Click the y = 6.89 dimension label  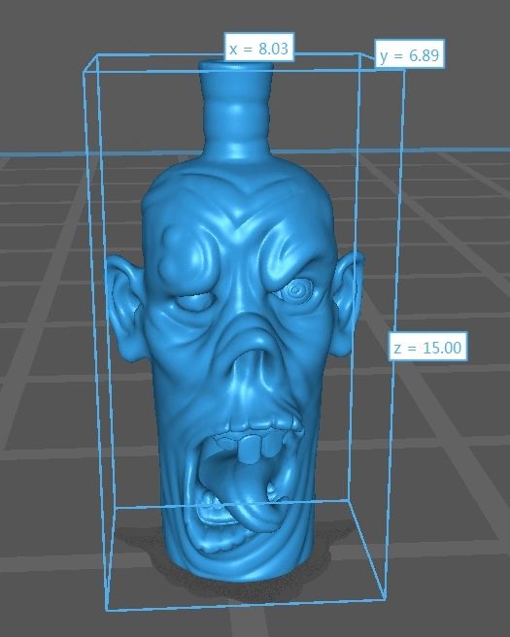(409, 54)
